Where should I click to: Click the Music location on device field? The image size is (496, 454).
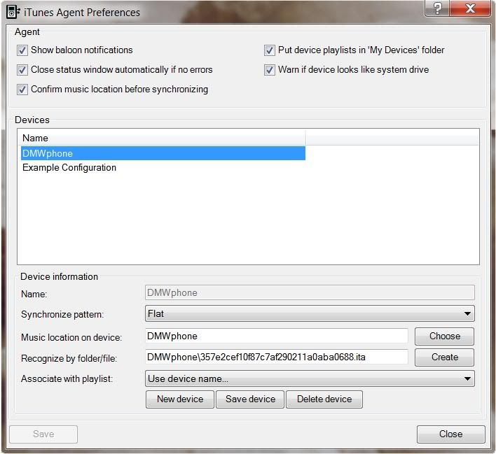click(x=277, y=336)
